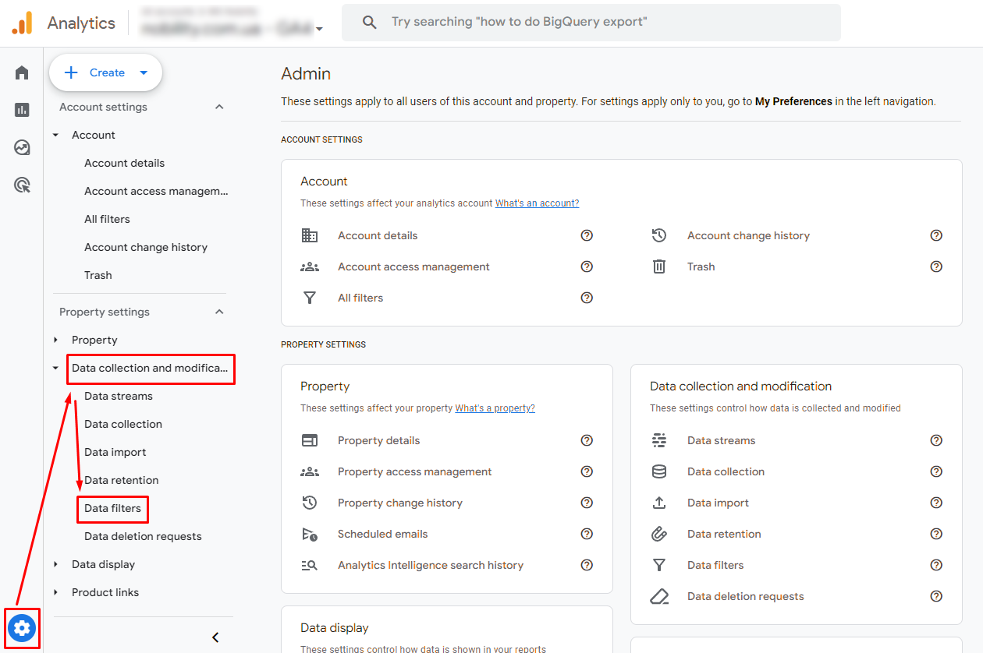The width and height of the screenshot is (983, 653).
Task: Click the search input field
Action: (x=591, y=23)
